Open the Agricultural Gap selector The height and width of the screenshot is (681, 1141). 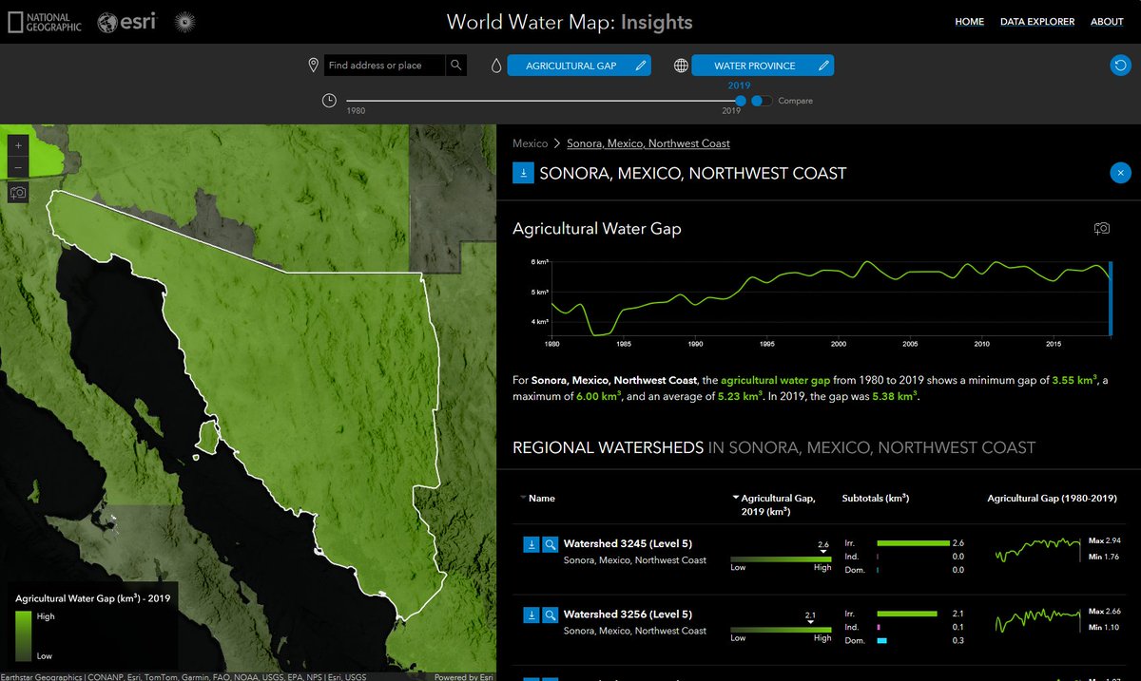[x=580, y=66]
